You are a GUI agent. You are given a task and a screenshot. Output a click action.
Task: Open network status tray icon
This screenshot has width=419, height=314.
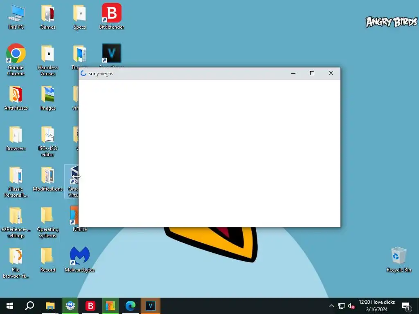coord(342,306)
